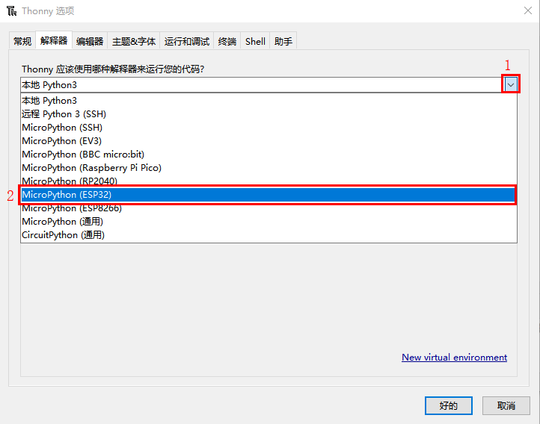Image resolution: width=540 pixels, height=424 pixels.
Task: Open the 终端 tab
Action: (227, 42)
